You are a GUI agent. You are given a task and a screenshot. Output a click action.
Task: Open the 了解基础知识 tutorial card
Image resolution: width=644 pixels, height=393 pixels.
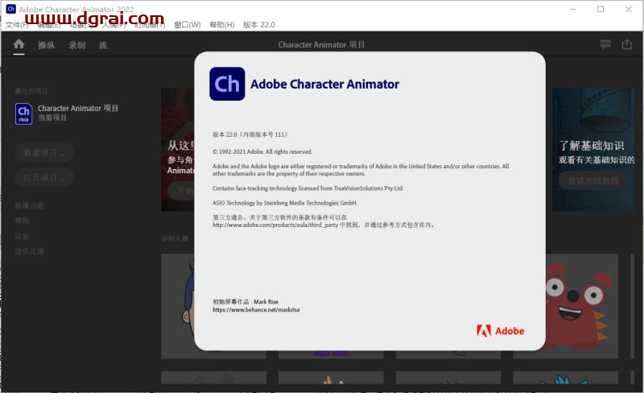pyautogui.click(x=593, y=150)
